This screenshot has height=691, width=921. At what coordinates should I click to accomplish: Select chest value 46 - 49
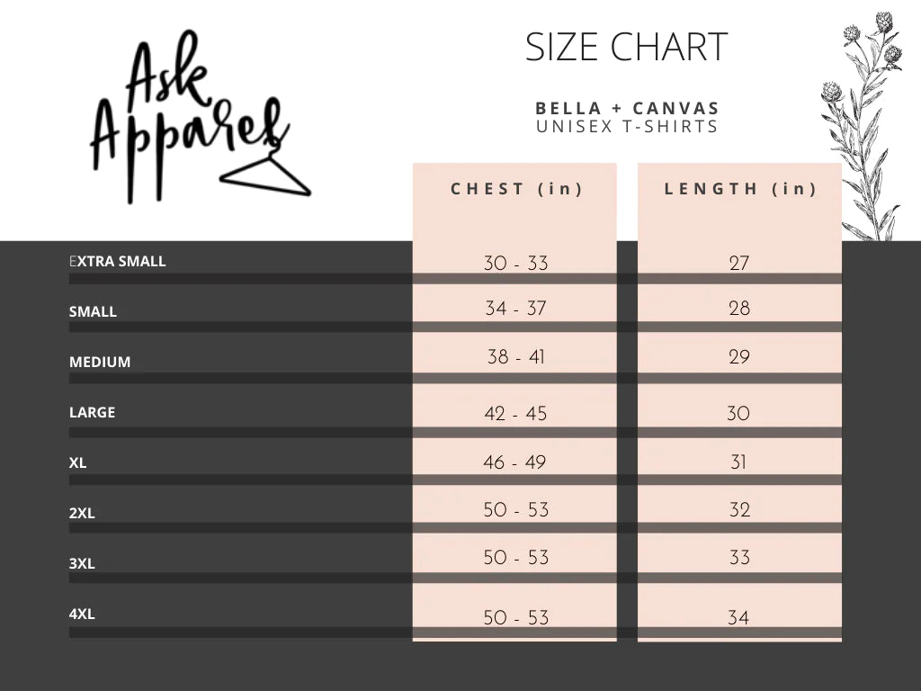(514, 462)
